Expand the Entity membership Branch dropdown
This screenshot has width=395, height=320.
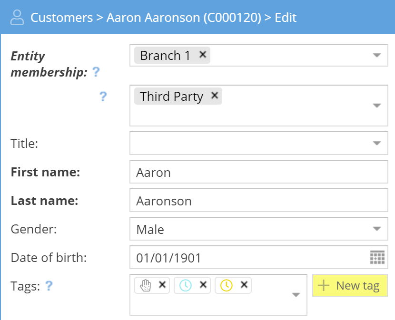pos(377,56)
